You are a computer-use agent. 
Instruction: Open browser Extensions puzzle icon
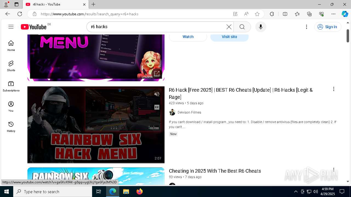pos(272,14)
